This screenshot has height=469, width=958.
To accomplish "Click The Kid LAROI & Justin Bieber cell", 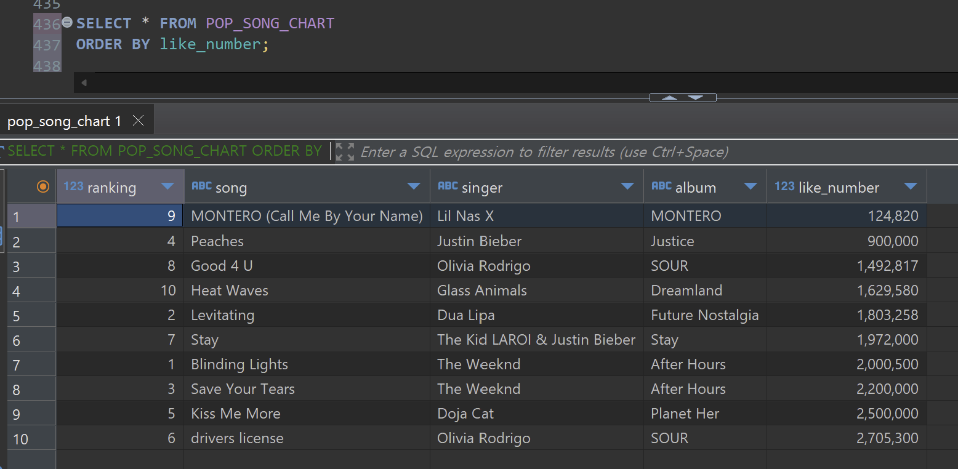I will [x=537, y=340].
